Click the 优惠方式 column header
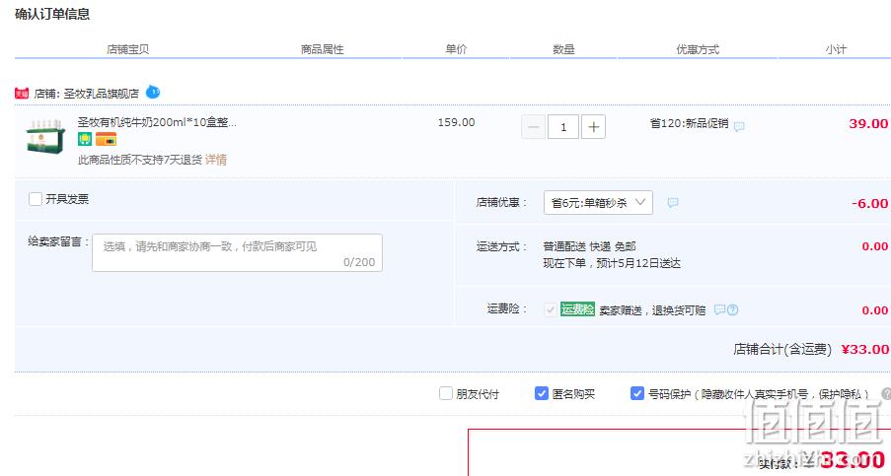This screenshot has width=891, height=476. [698, 49]
